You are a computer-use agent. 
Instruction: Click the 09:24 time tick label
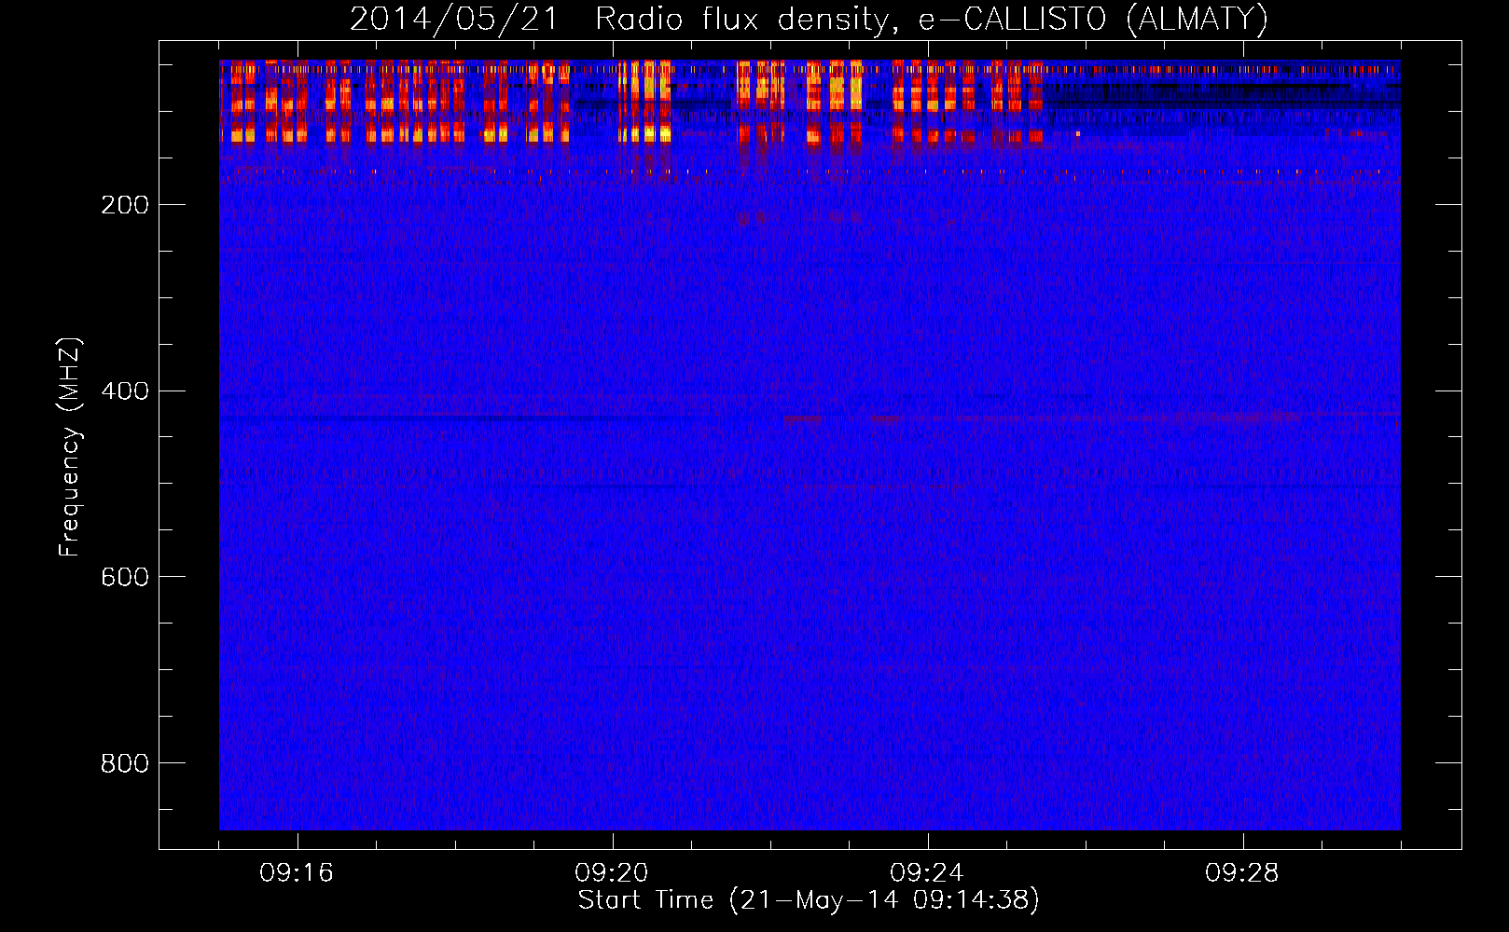927,873
